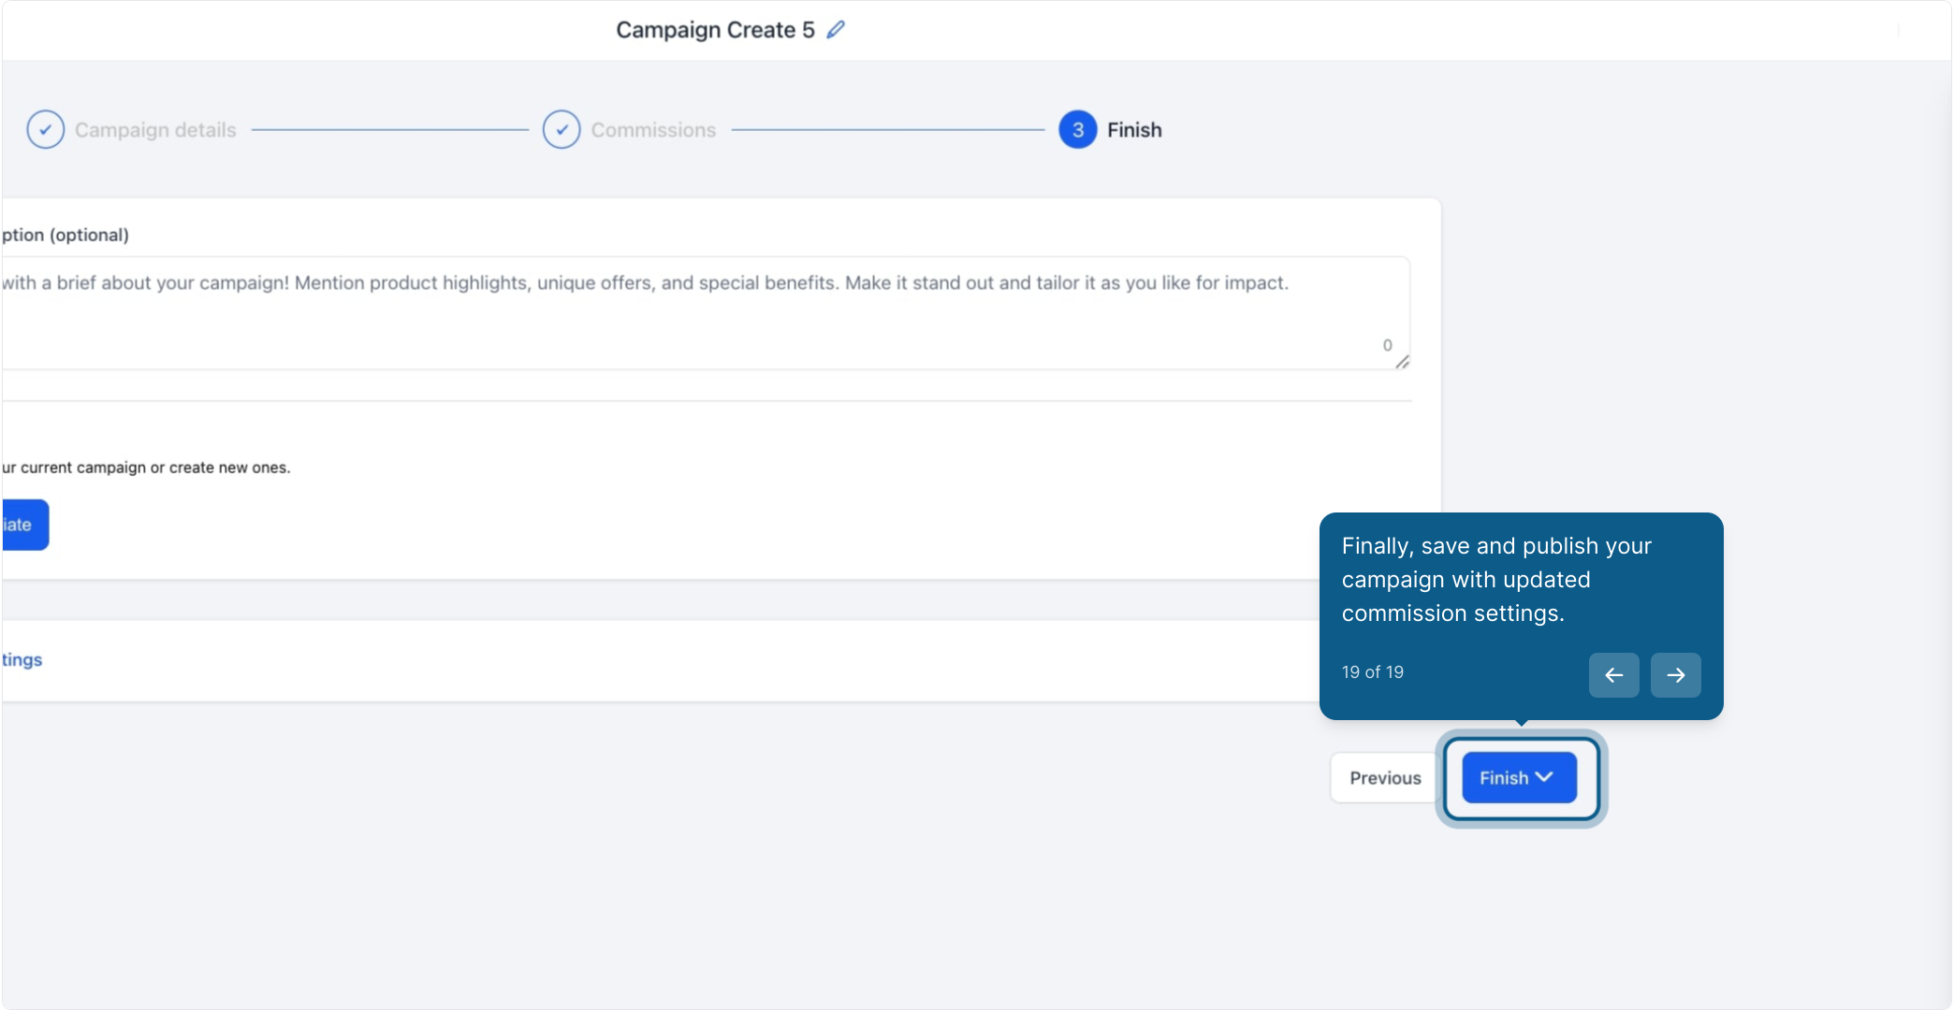Click the '19 of 19' step counter

[1373, 672]
